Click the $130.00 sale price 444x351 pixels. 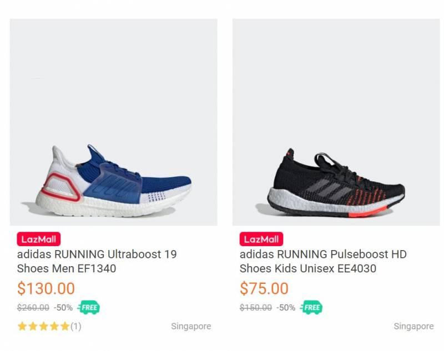point(46,288)
